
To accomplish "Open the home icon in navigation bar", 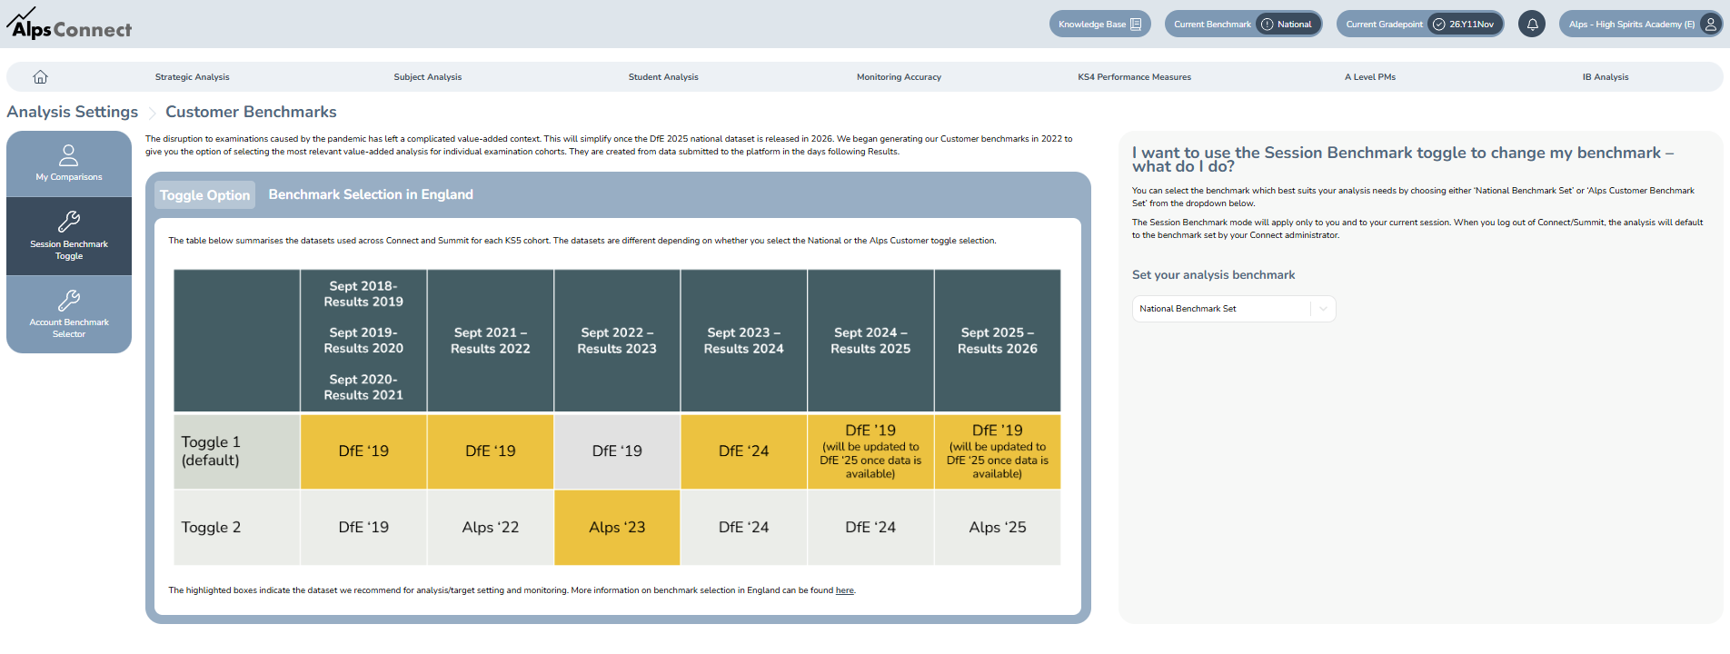I will click(40, 77).
